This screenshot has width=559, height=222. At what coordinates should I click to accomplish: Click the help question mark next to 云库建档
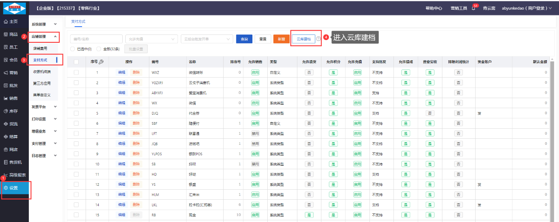(x=318, y=39)
